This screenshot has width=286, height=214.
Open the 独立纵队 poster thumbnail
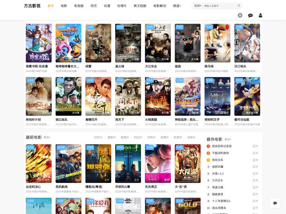pyautogui.click(x=68, y=96)
